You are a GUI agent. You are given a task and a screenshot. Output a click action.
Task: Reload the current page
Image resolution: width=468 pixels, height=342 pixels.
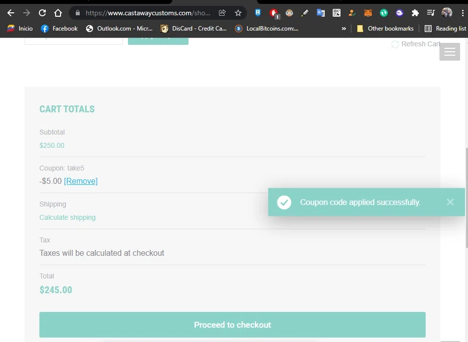click(x=42, y=13)
